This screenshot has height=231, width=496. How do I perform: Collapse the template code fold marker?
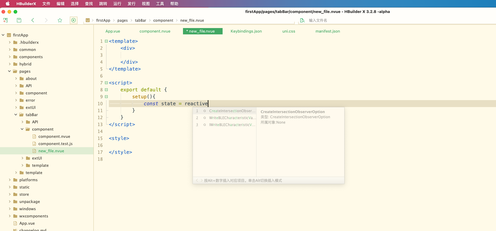point(106,41)
